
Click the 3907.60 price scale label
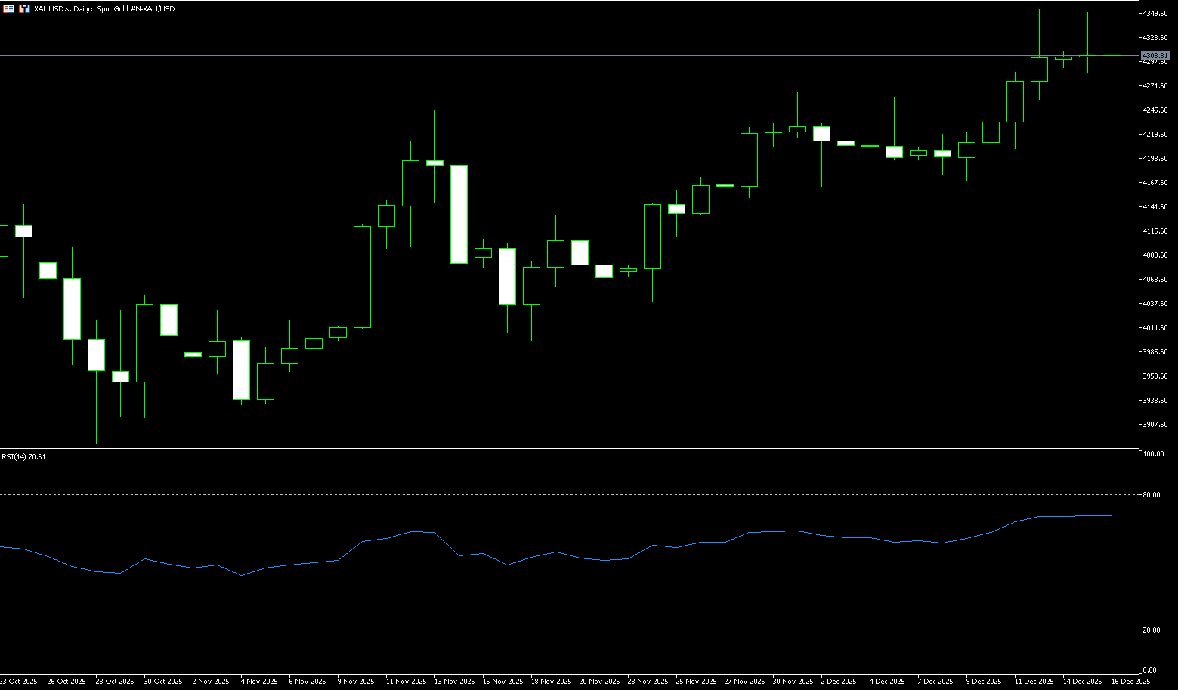(1156, 425)
